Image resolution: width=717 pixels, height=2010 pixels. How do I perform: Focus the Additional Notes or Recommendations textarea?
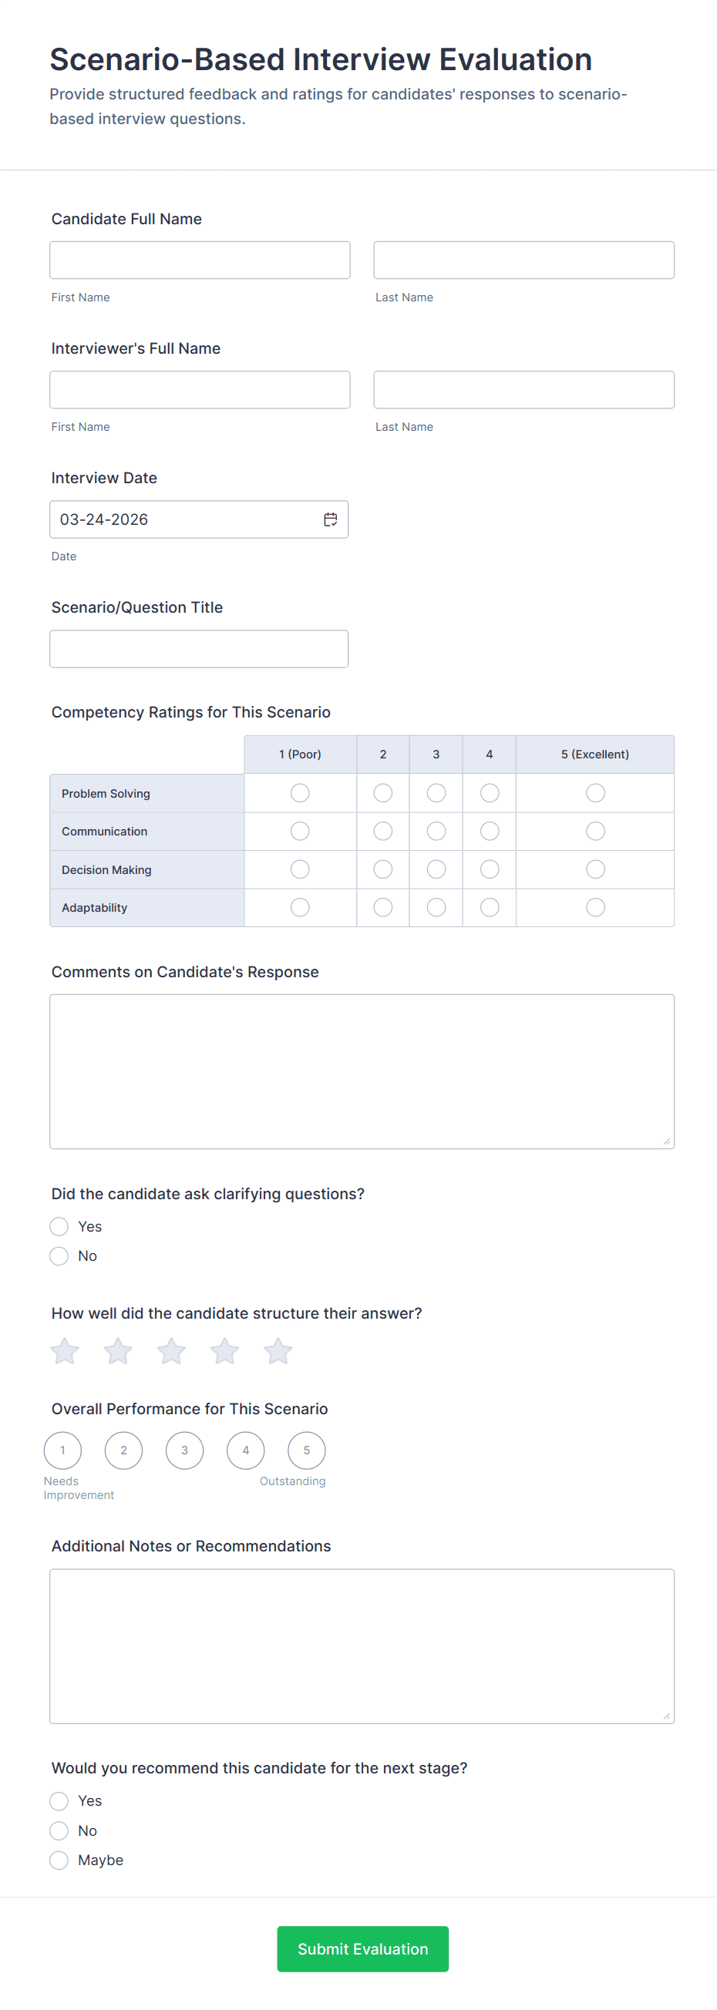coord(362,1645)
